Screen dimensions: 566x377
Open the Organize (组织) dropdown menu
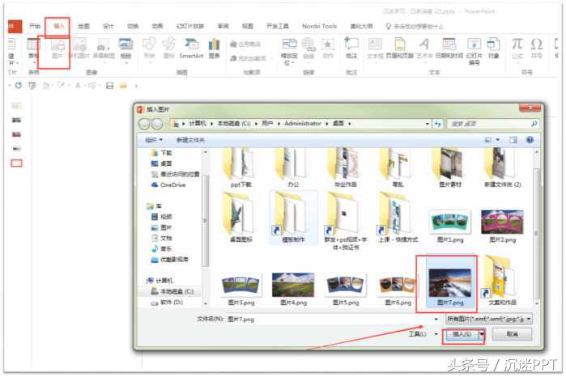(154, 140)
